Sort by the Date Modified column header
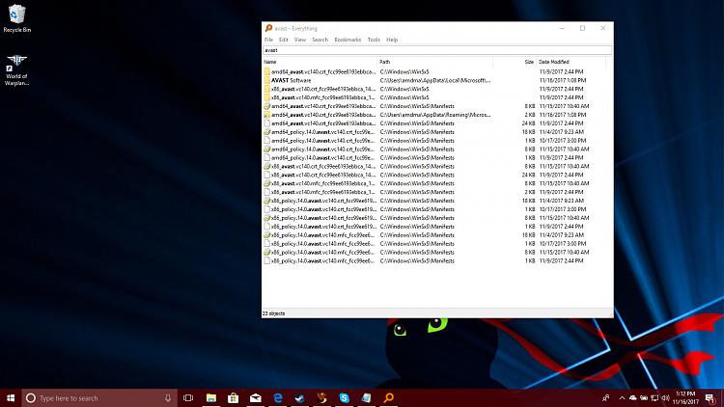Image resolution: width=724 pixels, height=407 pixels. (571, 62)
